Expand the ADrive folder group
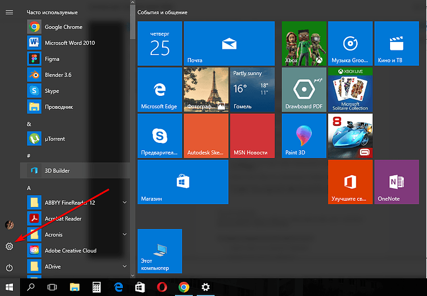This screenshot has width=427, height=296. (125, 266)
